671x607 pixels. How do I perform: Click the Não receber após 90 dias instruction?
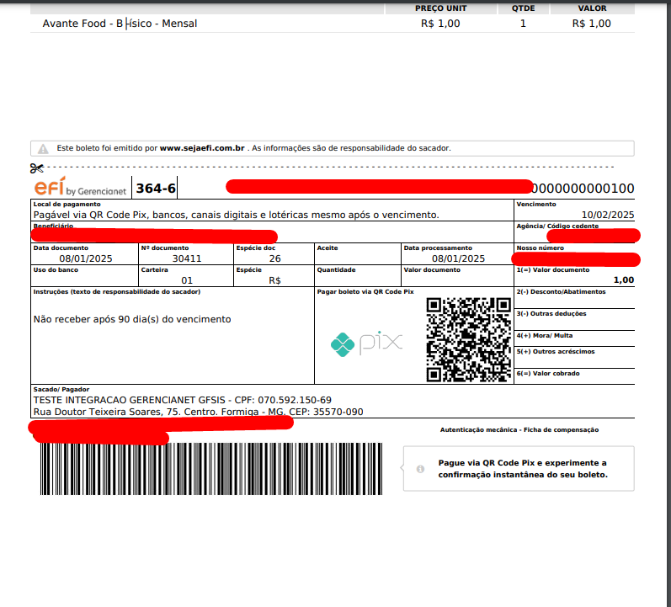pos(131,319)
